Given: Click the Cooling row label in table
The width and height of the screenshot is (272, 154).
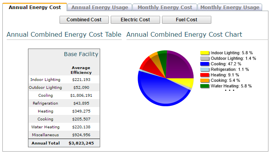Looking at the screenshot, I should pos(45,96).
